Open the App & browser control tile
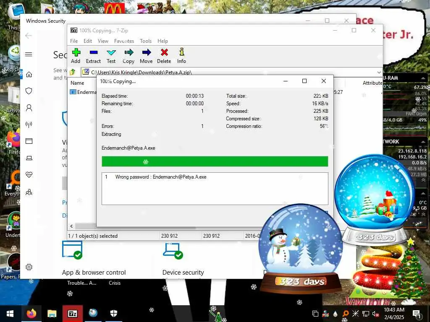The height and width of the screenshot is (322, 430). [x=94, y=259]
